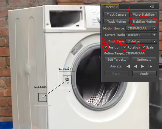Toggle the Scale checkbox
Image resolution: width=162 pixels, height=129 pixels.
[143, 47]
